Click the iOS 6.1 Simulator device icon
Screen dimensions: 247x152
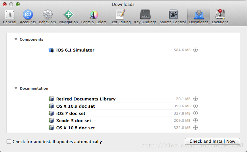pos(51,50)
